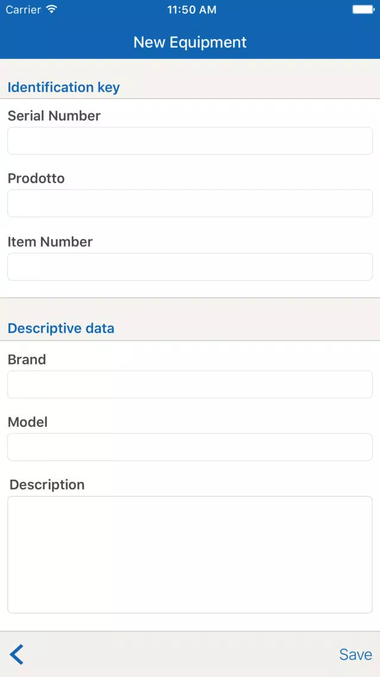Focus the Serial Number input field

pyautogui.click(x=190, y=141)
